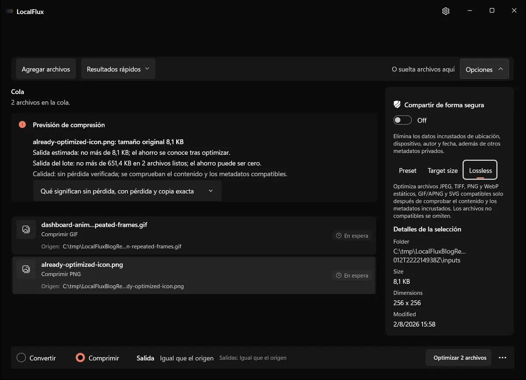The height and width of the screenshot is (380, 526).
Task: Click Salidas: Igual que el origen text
Action: point(253,358)
